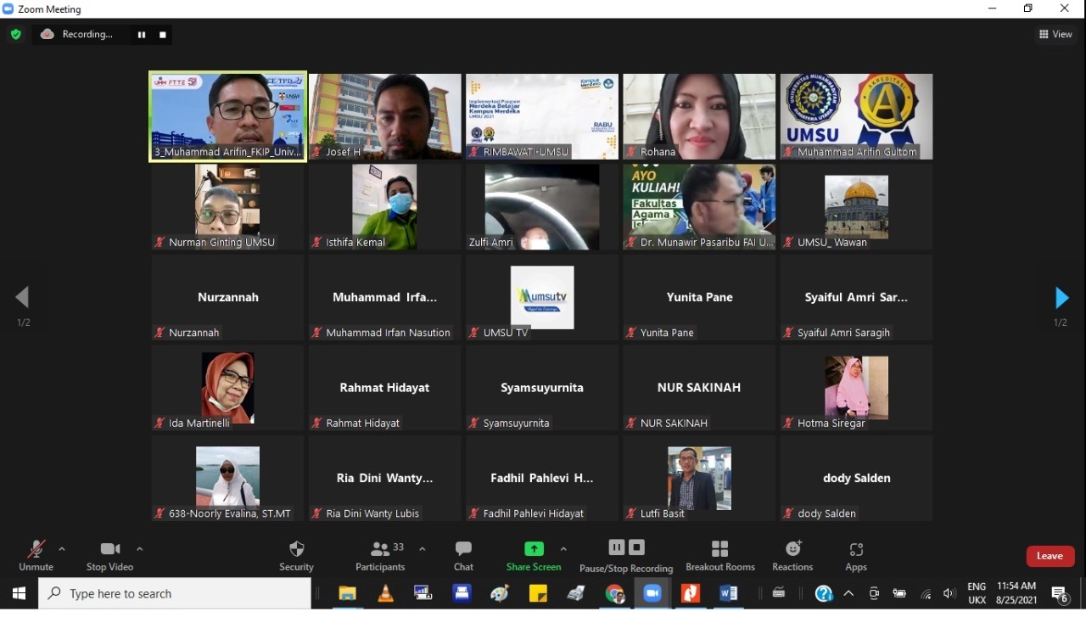Select Josef H video tile
This screenshot has height=617, width=1086.
pyautogui.click(x=385, y=116)
